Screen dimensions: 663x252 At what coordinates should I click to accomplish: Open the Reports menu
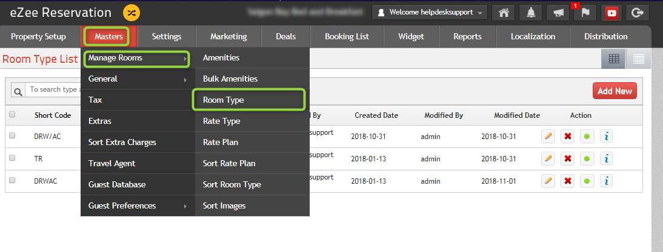467,37
